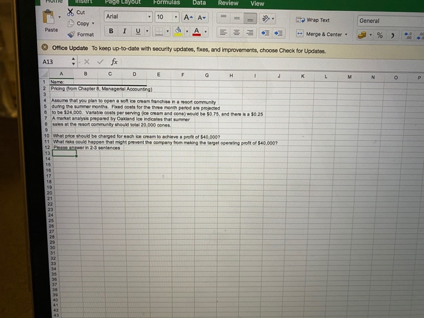Dismiss the Office Update banner
This screenshot has width=424, height=318.
point(45,47)
